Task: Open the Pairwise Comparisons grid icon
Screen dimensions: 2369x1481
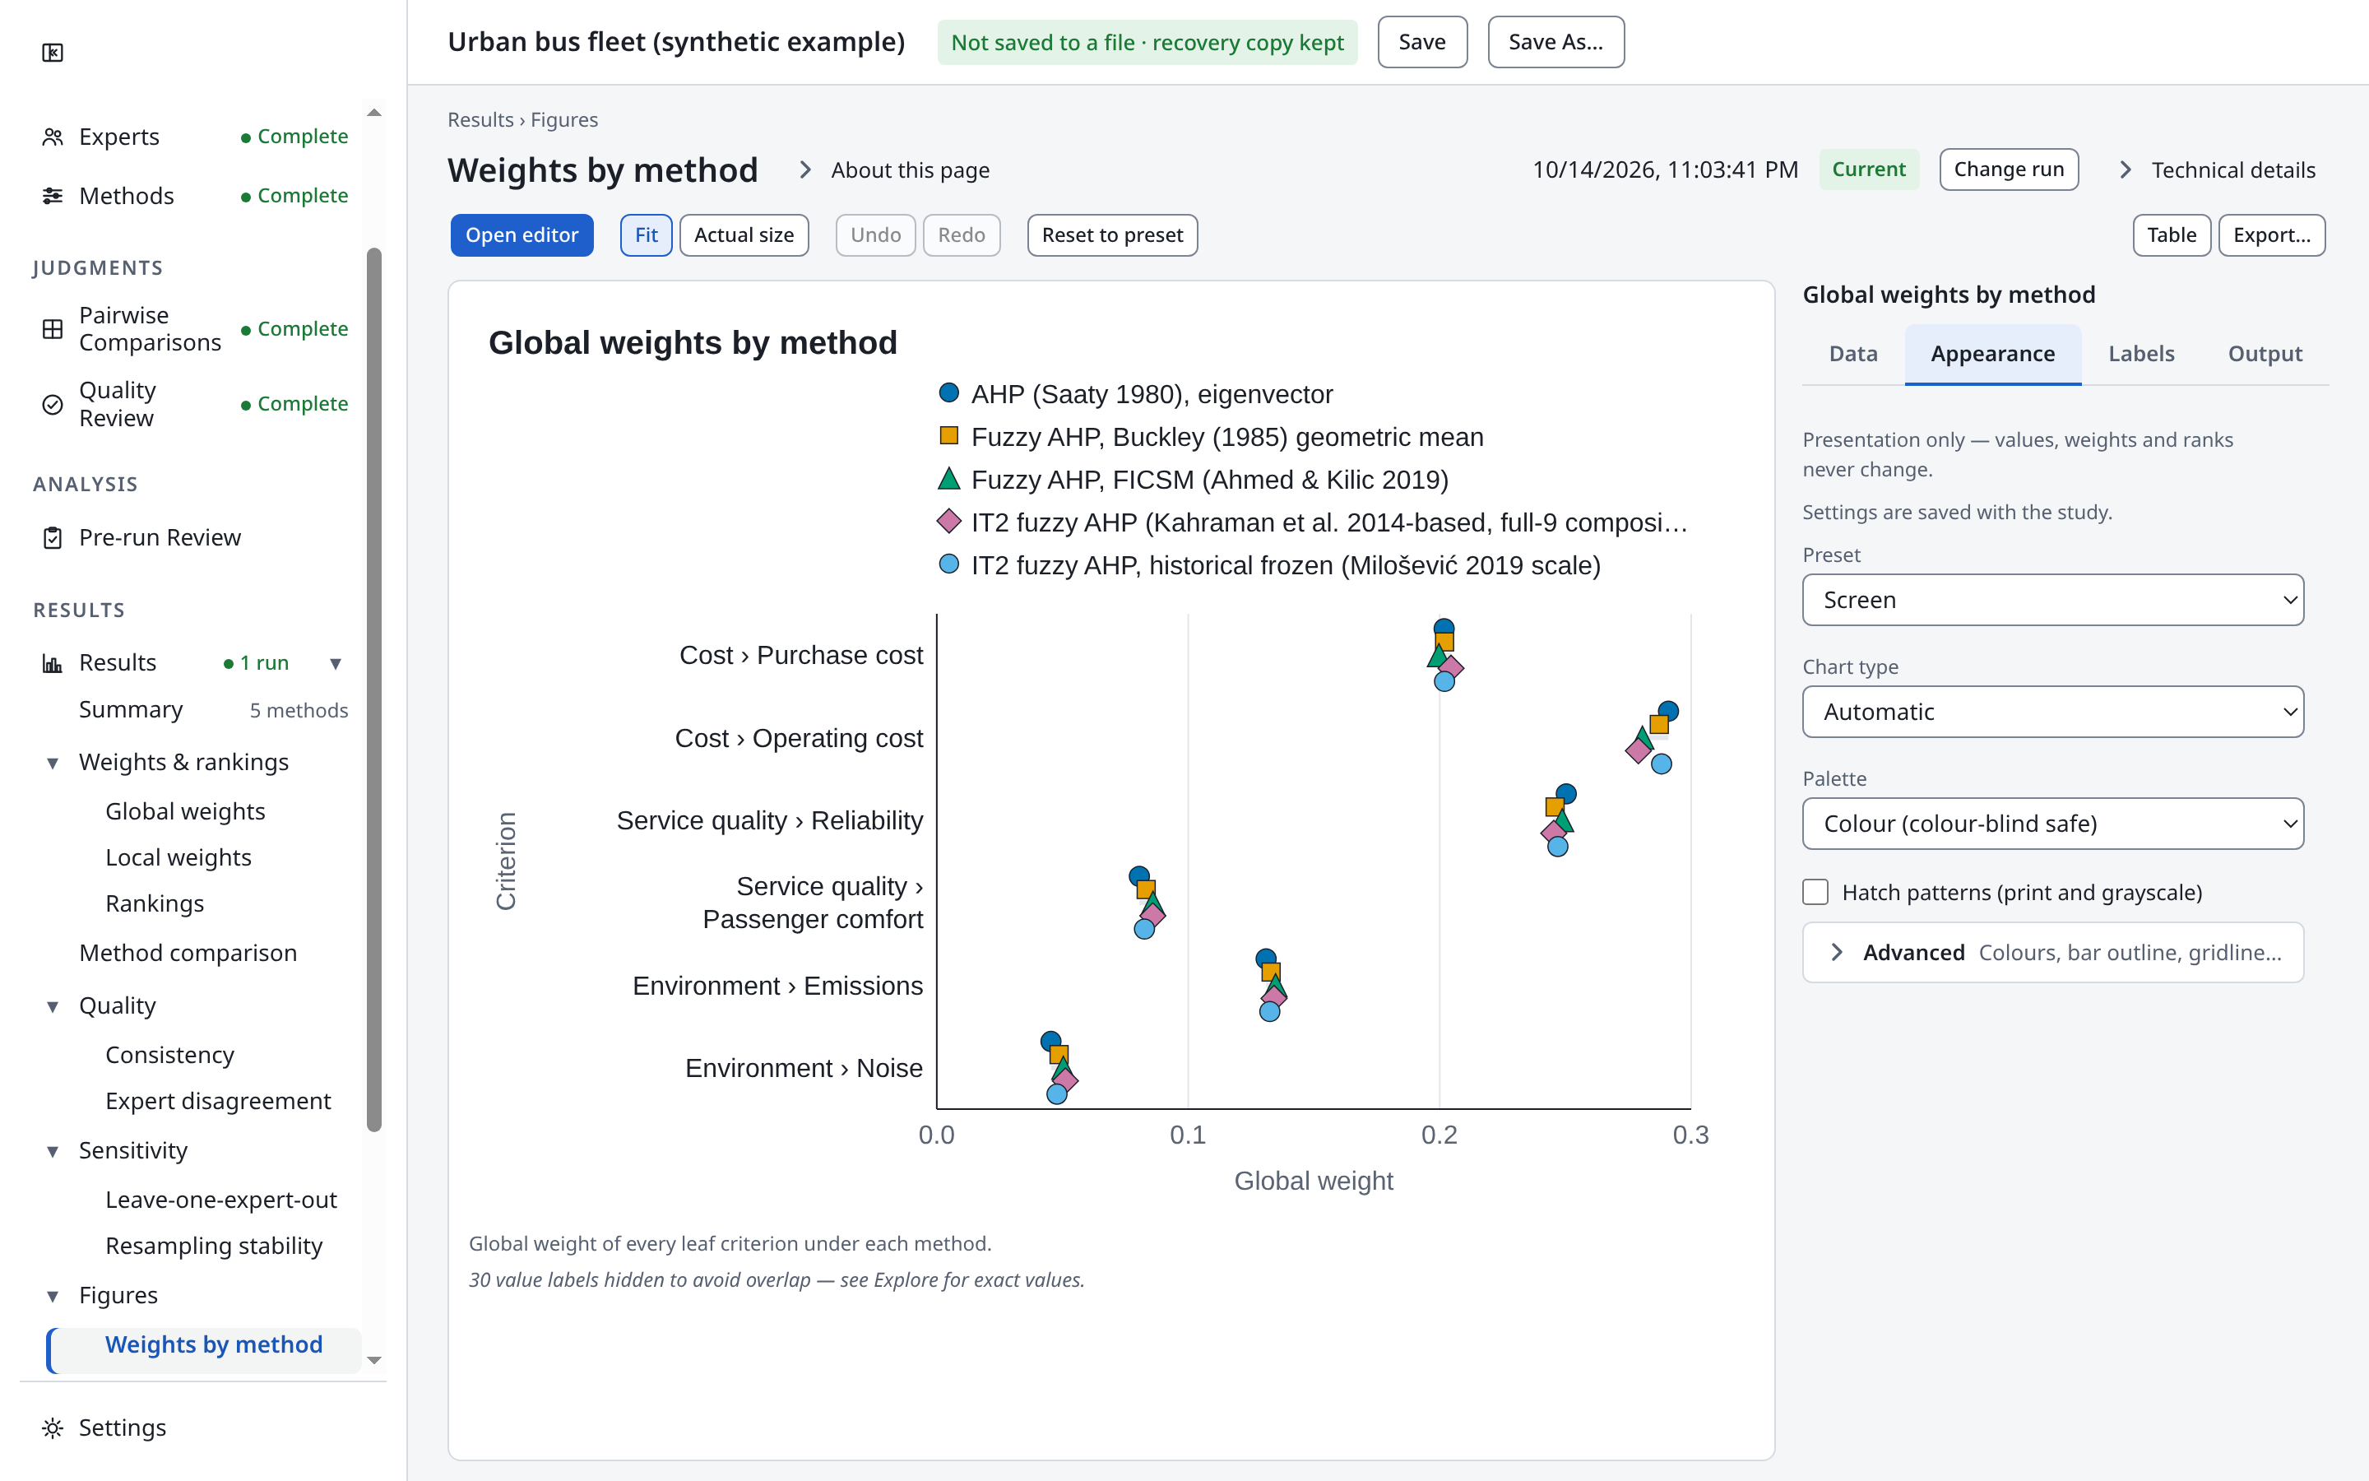Action: coord(53,329)
